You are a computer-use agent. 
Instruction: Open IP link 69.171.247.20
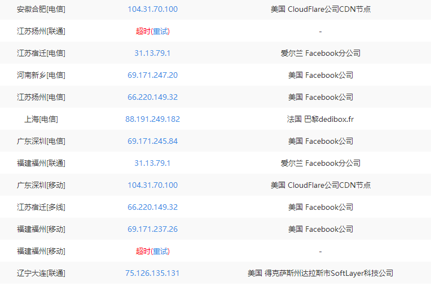152,75
